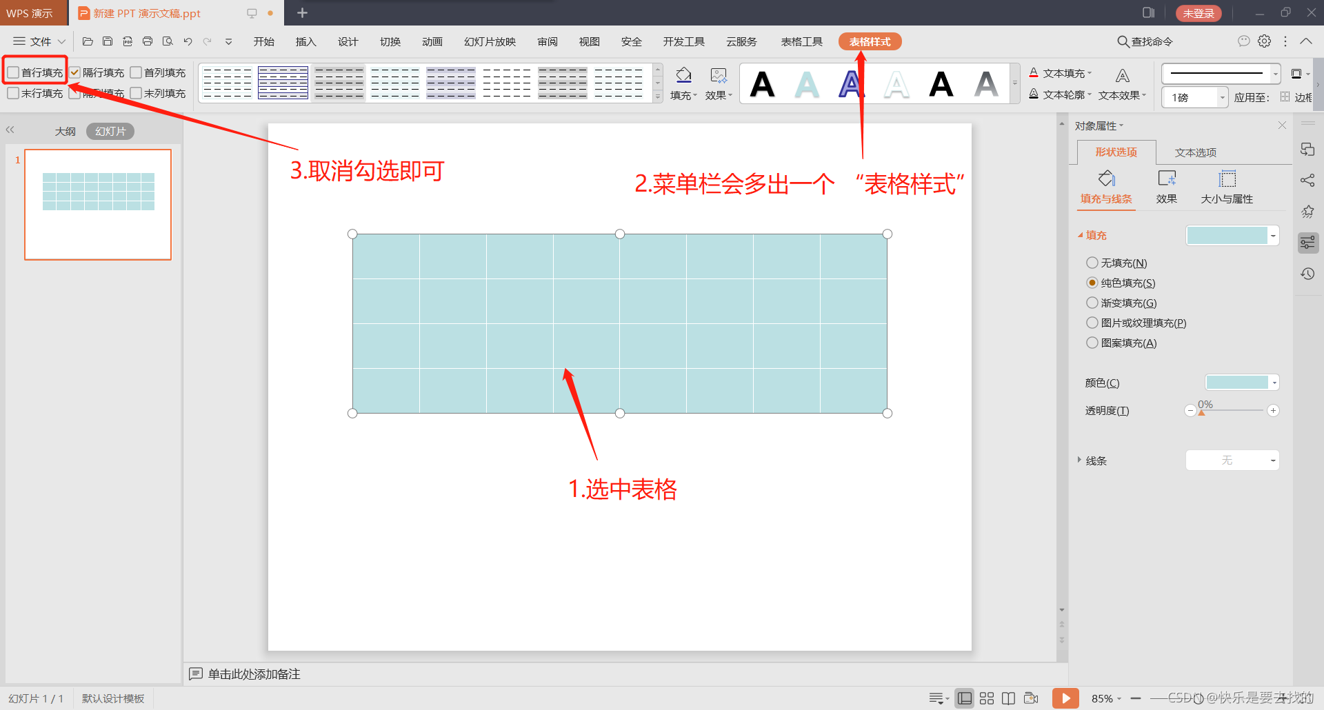Viewport: 1324px width, 710px height.
Task: Click the star favorites icon in right sidebar
Action: [x=1307, y=212]
